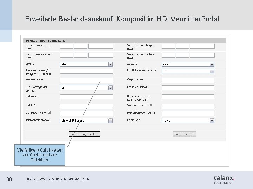Focus the Vertriebsdirektion input field
253x189 pixels.
pyautogui.click(x=188, y=106)
